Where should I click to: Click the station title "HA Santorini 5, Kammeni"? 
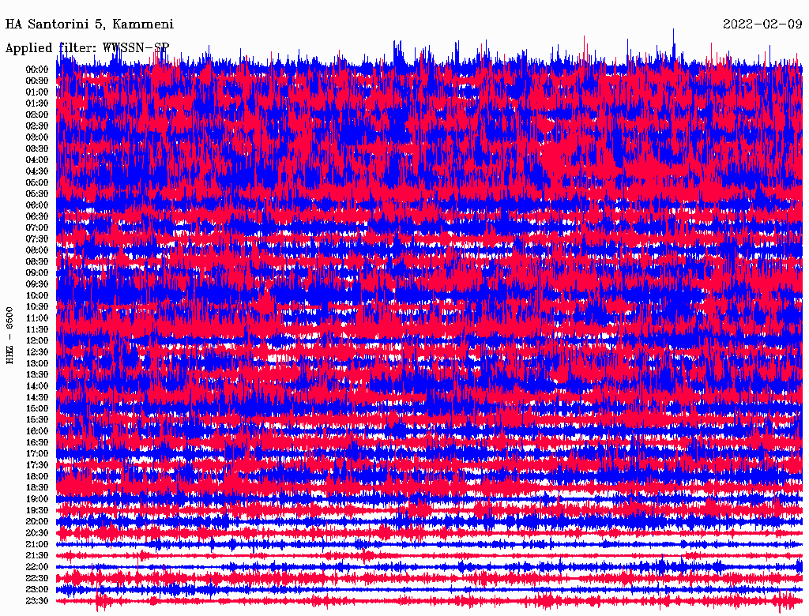point(89,24)
